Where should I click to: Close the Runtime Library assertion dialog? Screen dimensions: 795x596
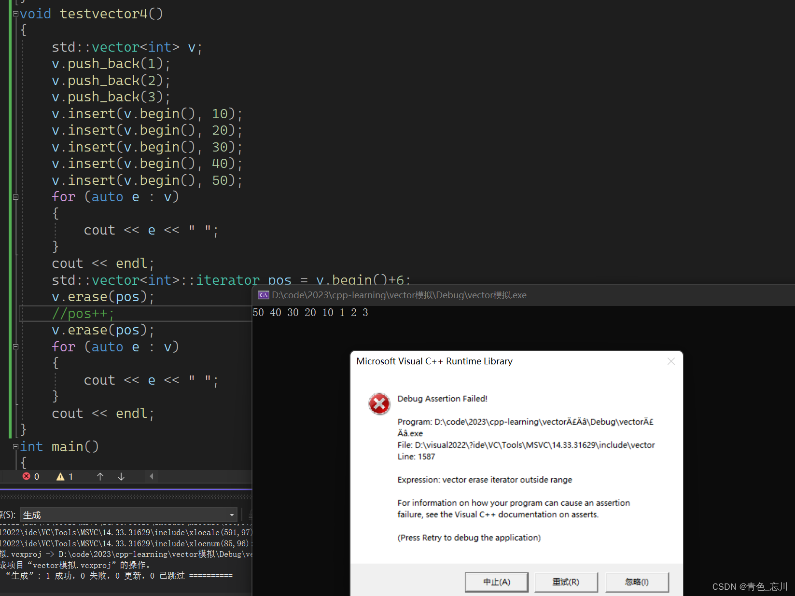click(x=671, y=361)
